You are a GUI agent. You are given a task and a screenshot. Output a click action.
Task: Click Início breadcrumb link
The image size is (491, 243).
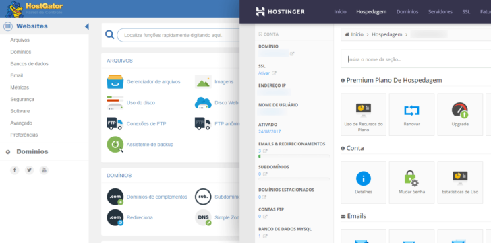(x=357, y=35)
